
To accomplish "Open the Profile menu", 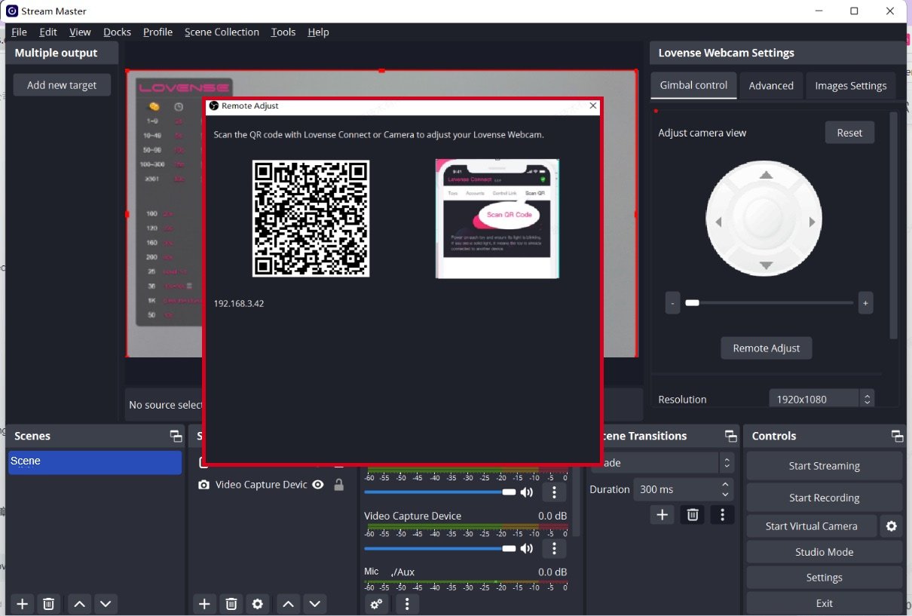I will point(158,32).
